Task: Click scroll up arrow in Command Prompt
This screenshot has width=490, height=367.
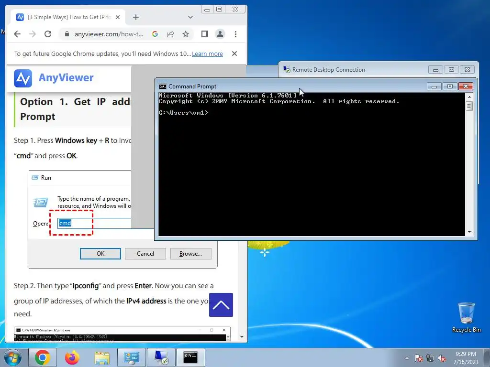Action: [469, 97]
